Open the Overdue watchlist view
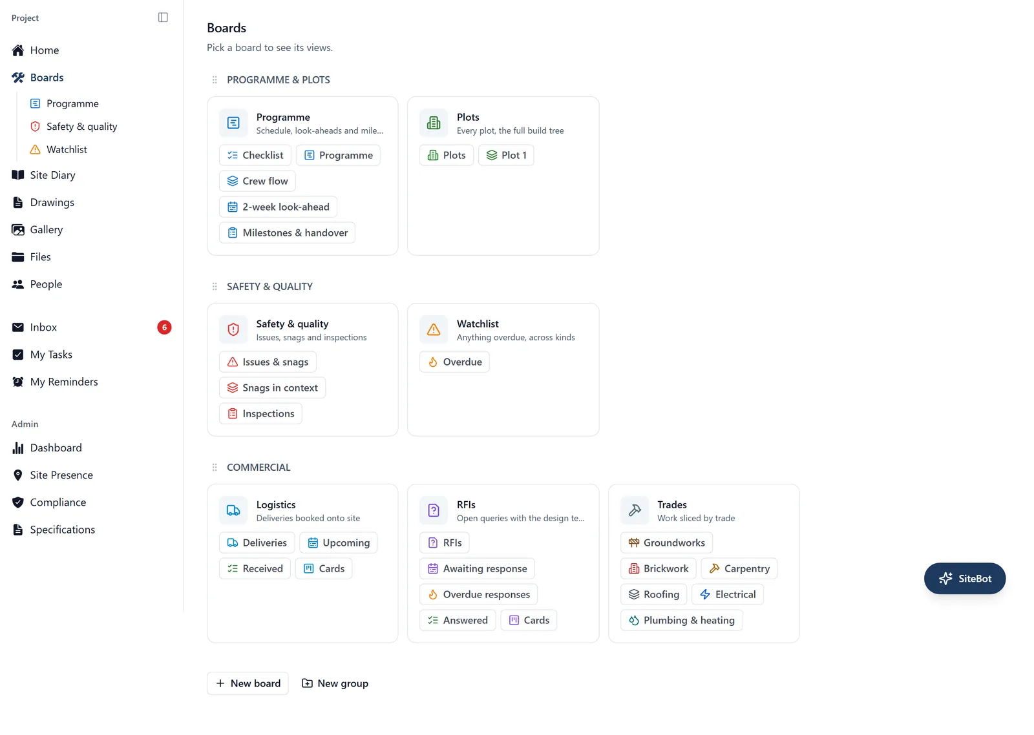Image resolution: width=1034 pixels, height=735 pixels. 454,362
